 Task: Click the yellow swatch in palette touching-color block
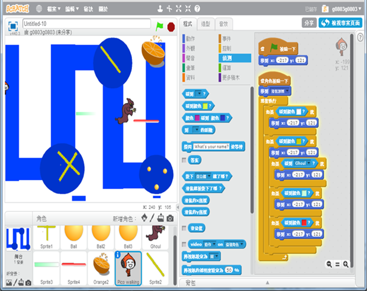pyautogui.click(x=205, y=106)
